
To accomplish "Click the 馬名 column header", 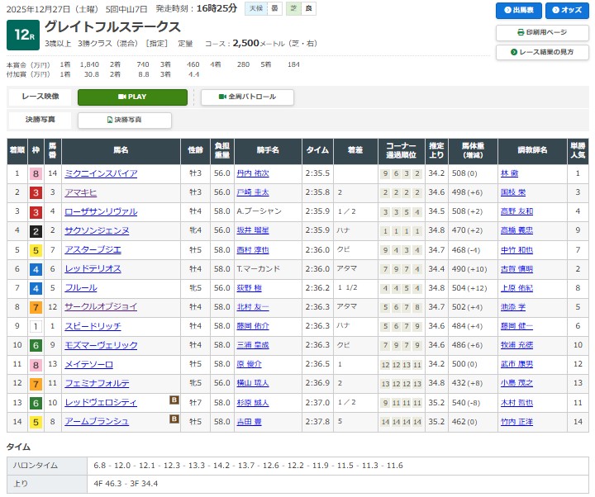I will (121, 150).
